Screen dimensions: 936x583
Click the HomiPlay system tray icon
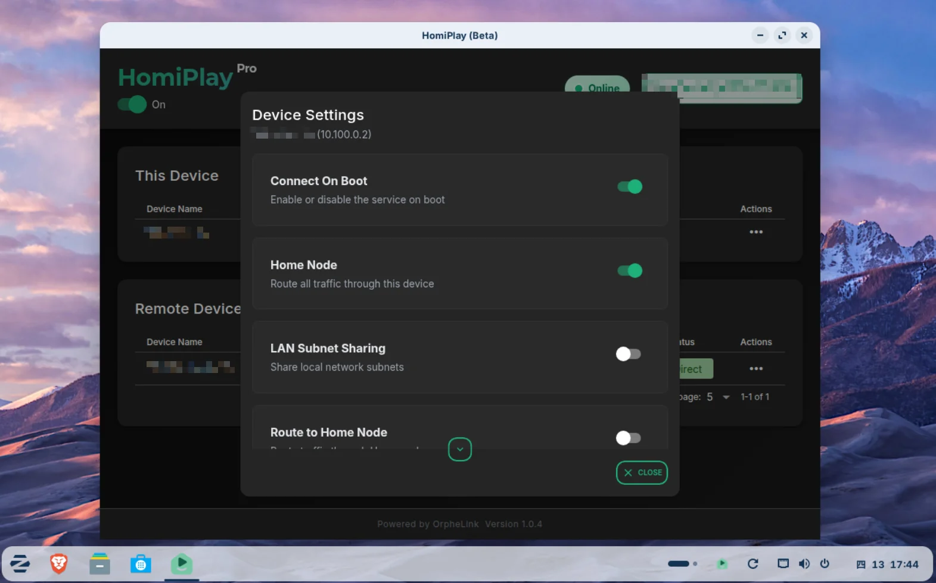point(722,563)
